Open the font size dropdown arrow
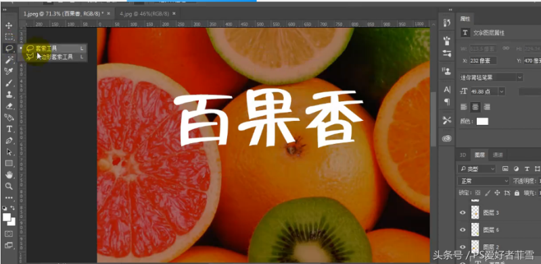Image resolution: width=541 pixels, height=264 pixels. point(502,91)
